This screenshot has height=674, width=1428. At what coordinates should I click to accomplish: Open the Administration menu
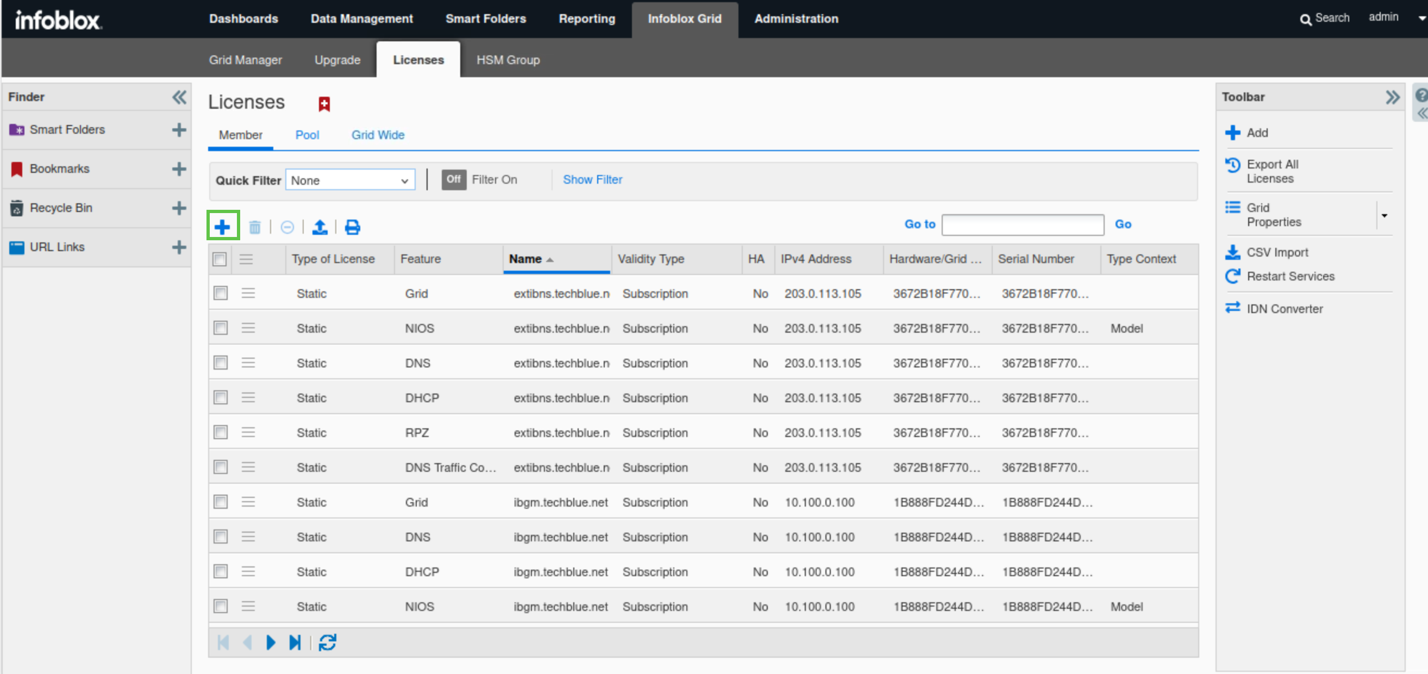796,18
